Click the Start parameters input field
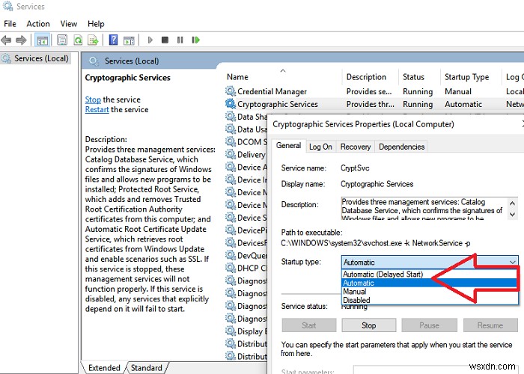 point(438,370)
